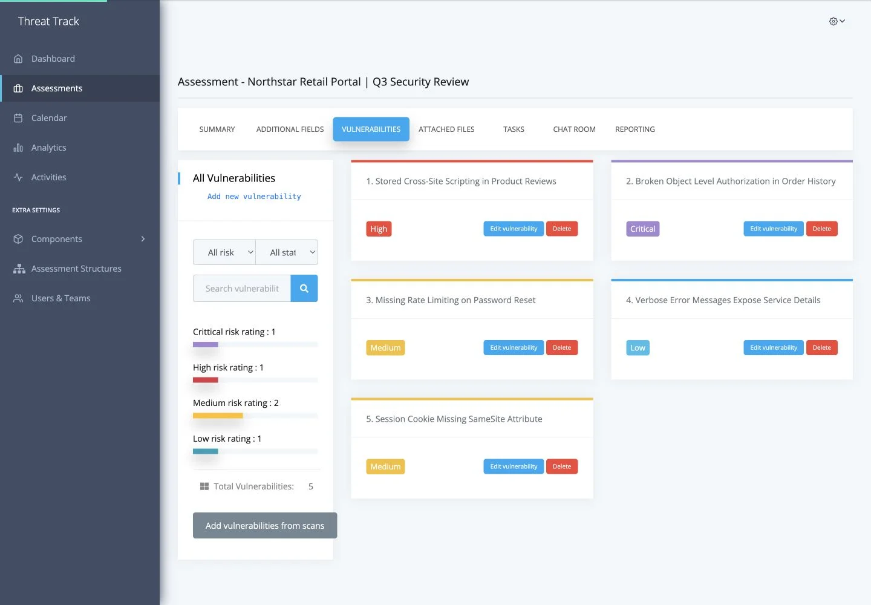The width and height of the screenshot is (871, 605).
Task: Delete the Session Cookie SameSite vulnerability
Action: pyautogui.click(x=562, y=466)
